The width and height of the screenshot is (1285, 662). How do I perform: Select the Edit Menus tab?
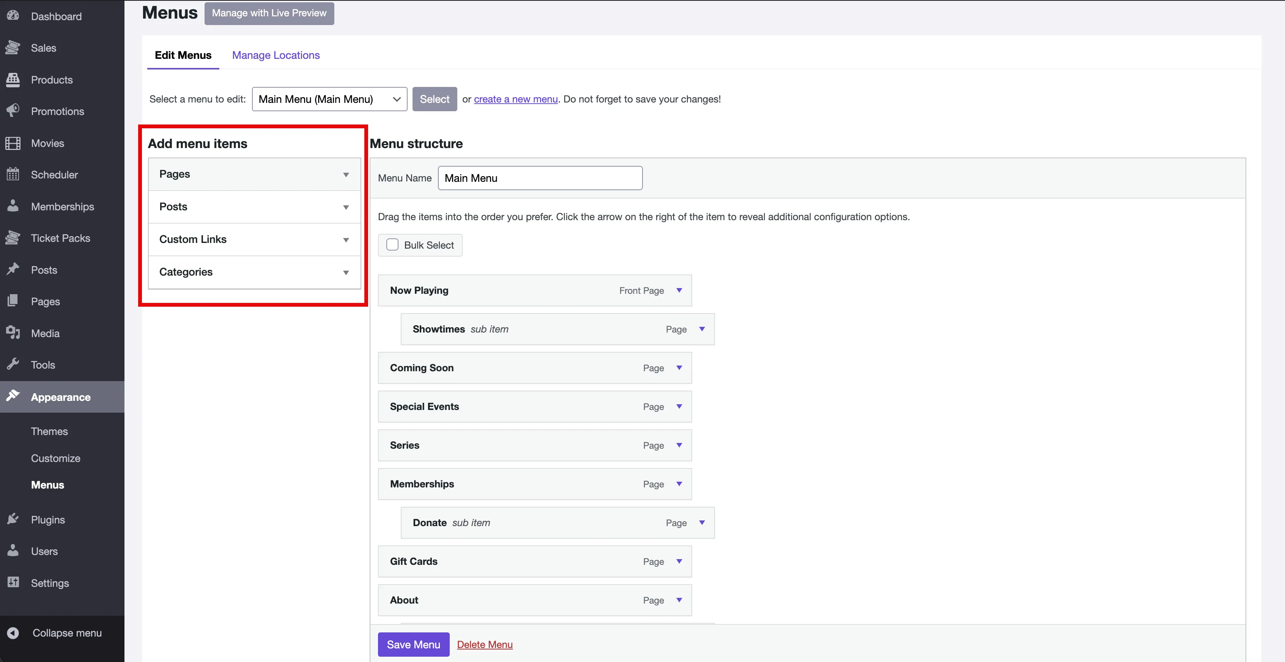pos(183,55)
